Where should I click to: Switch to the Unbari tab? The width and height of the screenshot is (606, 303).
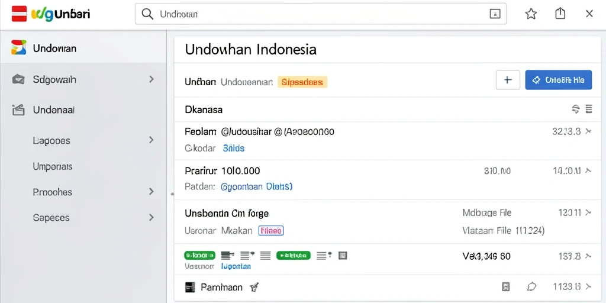click(200, 82)
